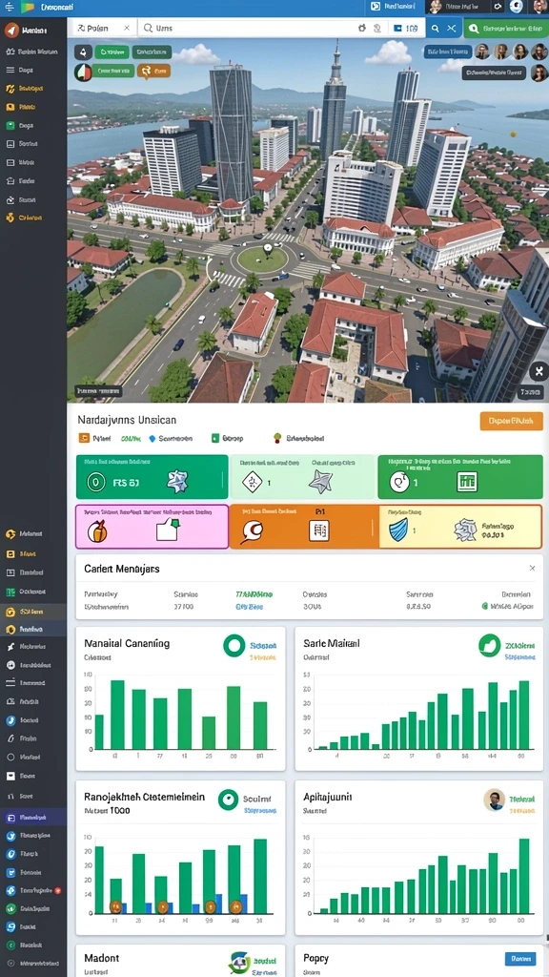
Task: Expand the city map with the fullscreen icon
Action: pyautogui.click(x=539, y=371)
